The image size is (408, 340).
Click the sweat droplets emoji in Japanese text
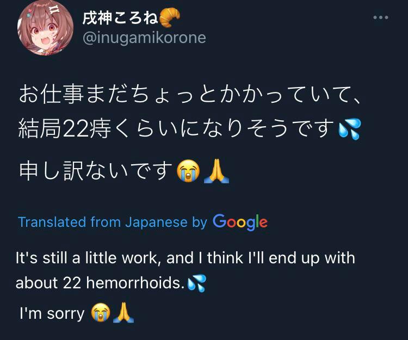tap(349, 129)
